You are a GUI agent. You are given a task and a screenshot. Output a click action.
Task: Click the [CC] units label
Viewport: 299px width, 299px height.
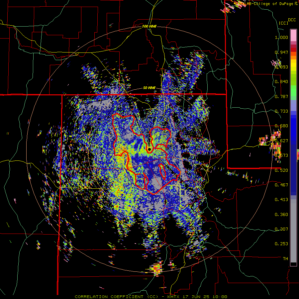tap(284, 23)
